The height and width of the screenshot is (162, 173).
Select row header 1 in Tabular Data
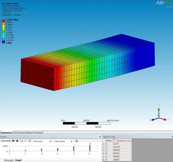click(103, 144)
